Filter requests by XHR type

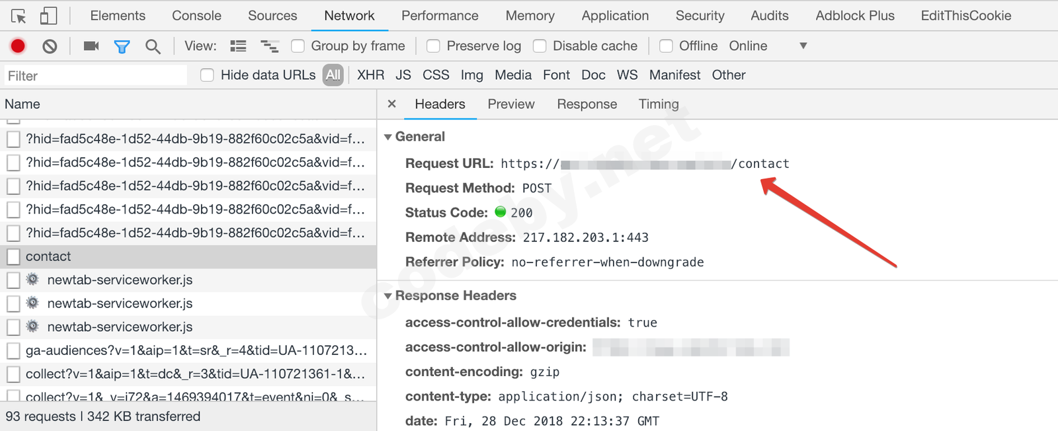[x=370, y=75]
